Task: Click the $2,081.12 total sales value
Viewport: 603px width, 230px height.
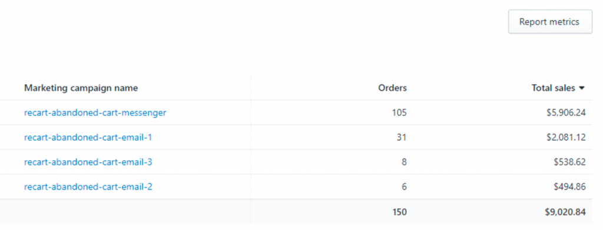Action: click(x=566, y=137)
